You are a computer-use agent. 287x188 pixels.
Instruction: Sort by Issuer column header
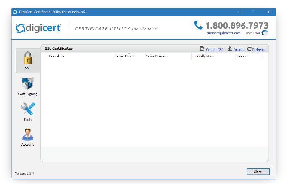[249, 56]
